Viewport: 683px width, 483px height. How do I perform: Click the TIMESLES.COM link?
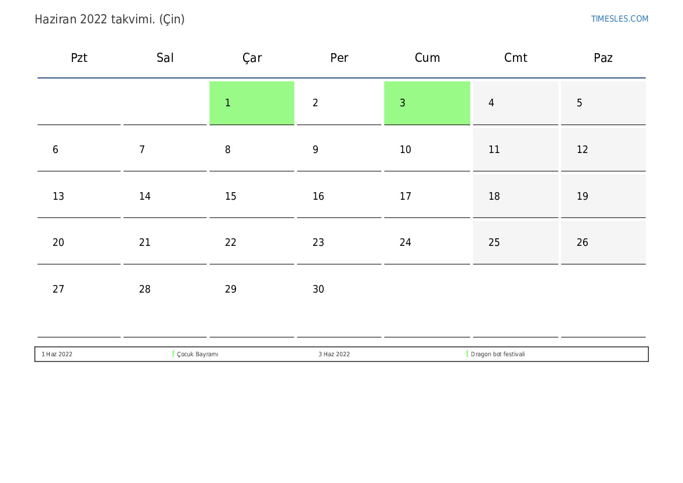tap(619, 19)
